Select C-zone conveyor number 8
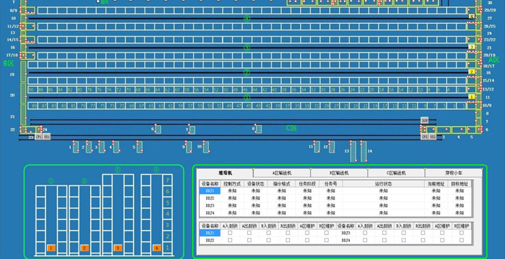Screen dimensions: 505x259 pyautogui.click(x=258, y=129)
